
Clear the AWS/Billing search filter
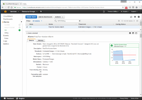pyautogui.click(x=80, y=21)
